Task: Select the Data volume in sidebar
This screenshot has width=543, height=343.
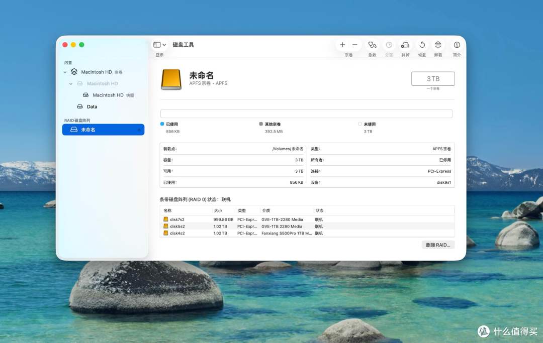Action: tap(103, 106)
